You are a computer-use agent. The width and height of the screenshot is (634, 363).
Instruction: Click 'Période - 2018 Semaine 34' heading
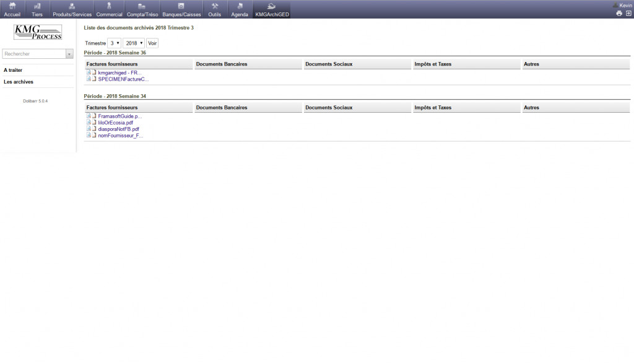(115, 96)
